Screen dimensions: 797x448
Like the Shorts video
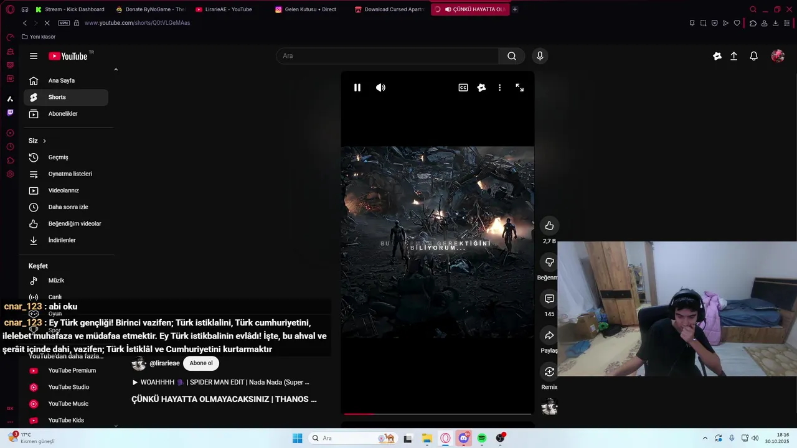tap(549, 226)
